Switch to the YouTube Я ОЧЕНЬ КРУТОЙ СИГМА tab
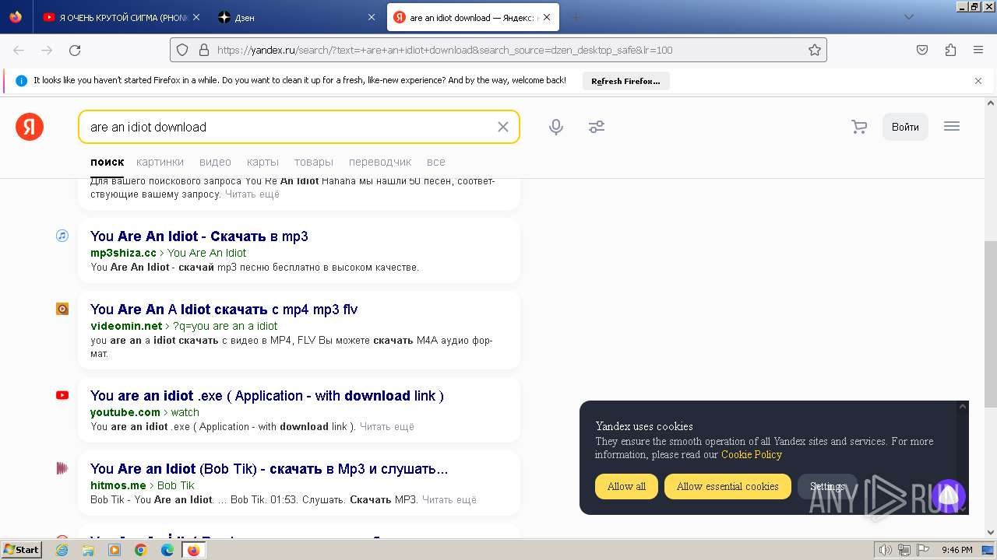Viewport: 997px width, 560px height. pyautogui.click(x=121, y=17)
